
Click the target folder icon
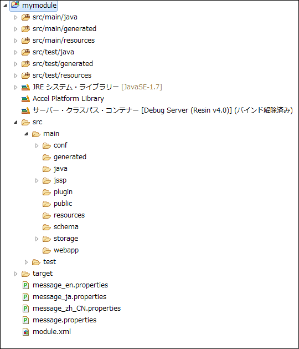(x=26, y=274)
